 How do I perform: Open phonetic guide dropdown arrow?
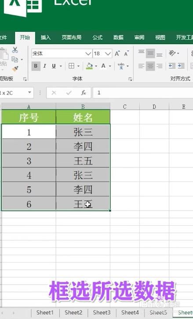pos(127,66)
